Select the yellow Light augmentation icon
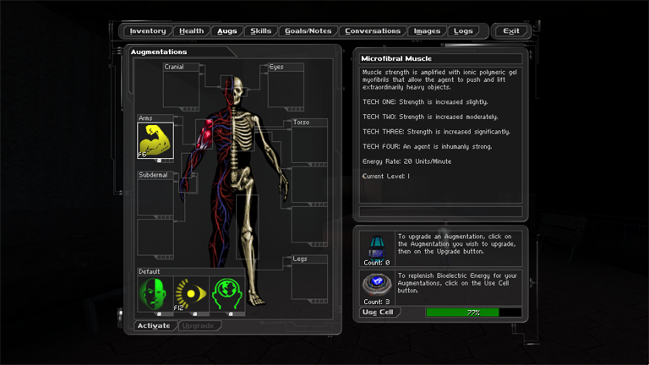The width and height of the screenshot is (649, 365). (x=191, y=294)
